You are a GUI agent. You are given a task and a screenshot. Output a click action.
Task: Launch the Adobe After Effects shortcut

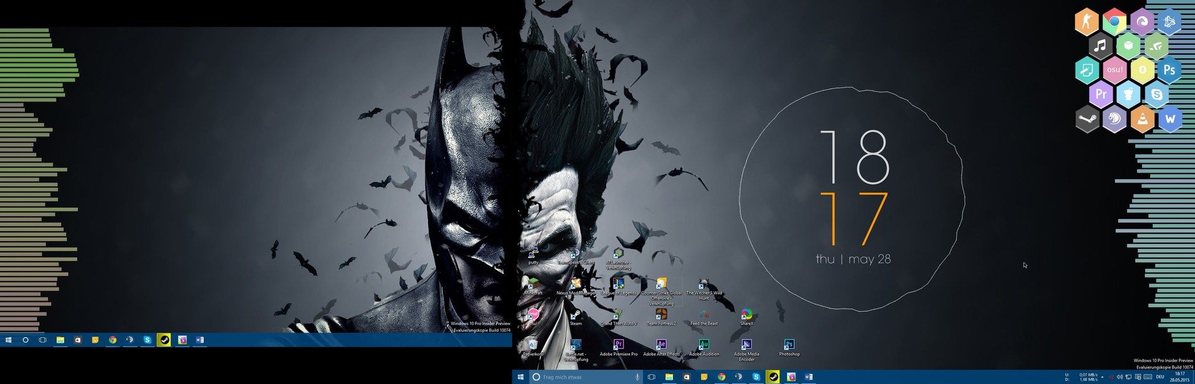[x=661, y=345]
